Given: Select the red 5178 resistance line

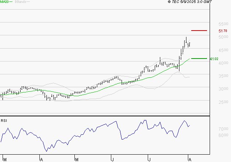Looking at the screenshot, I should 199,30.
